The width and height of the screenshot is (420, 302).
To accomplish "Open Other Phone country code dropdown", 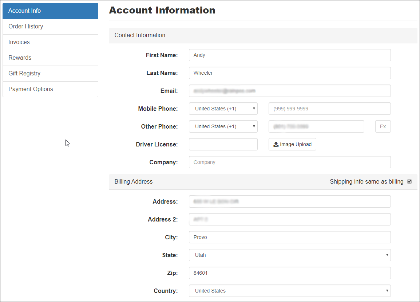I will (223, 126).
